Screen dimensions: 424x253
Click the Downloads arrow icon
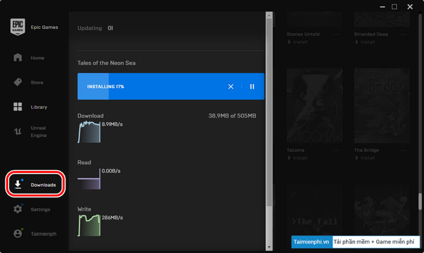18,184
